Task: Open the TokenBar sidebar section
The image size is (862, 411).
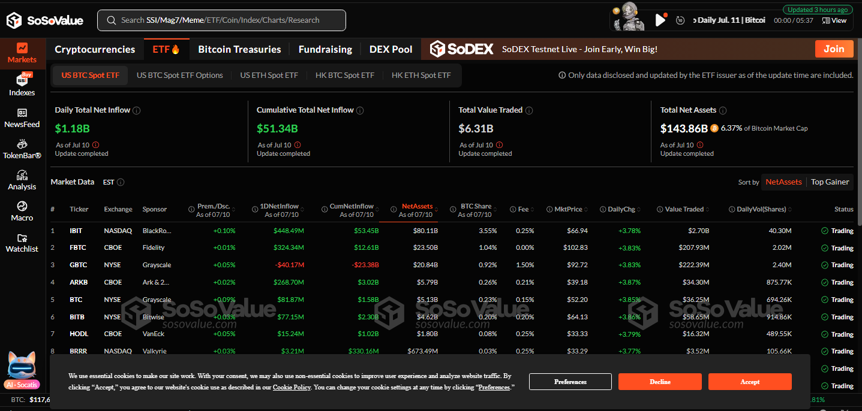Action: click(x=22, y=149)
